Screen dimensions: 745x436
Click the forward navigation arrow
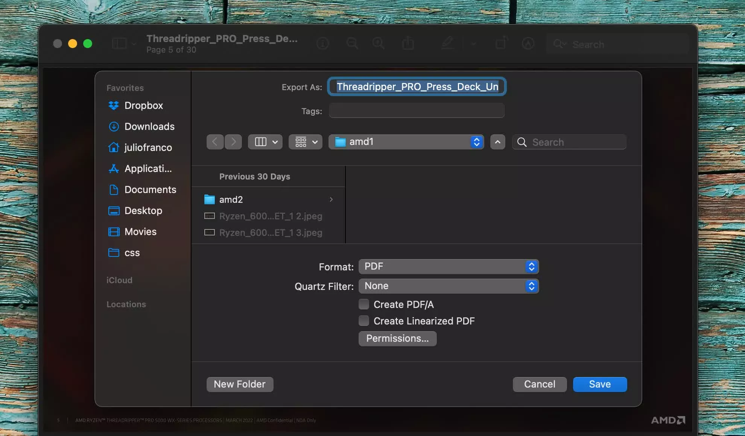pos(233,142)
